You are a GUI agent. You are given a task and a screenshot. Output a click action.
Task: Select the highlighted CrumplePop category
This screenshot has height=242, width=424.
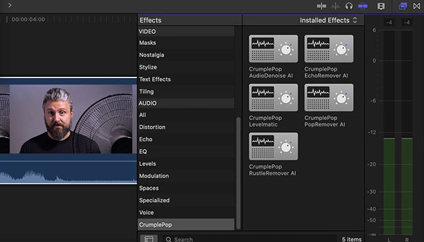tap(186, 224)
